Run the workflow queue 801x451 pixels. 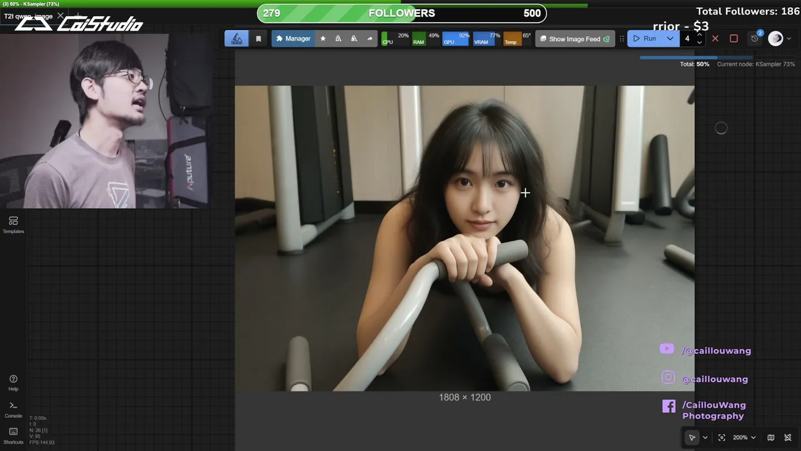(645, 39)
